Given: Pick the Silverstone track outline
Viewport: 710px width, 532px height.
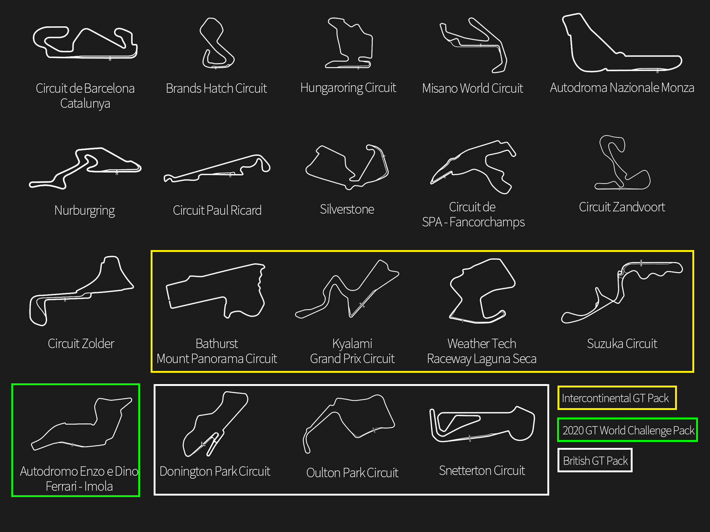Looking at the screenshot, I should 347,167.
